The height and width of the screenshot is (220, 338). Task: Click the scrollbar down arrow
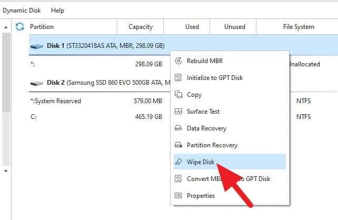click(6, 171)
